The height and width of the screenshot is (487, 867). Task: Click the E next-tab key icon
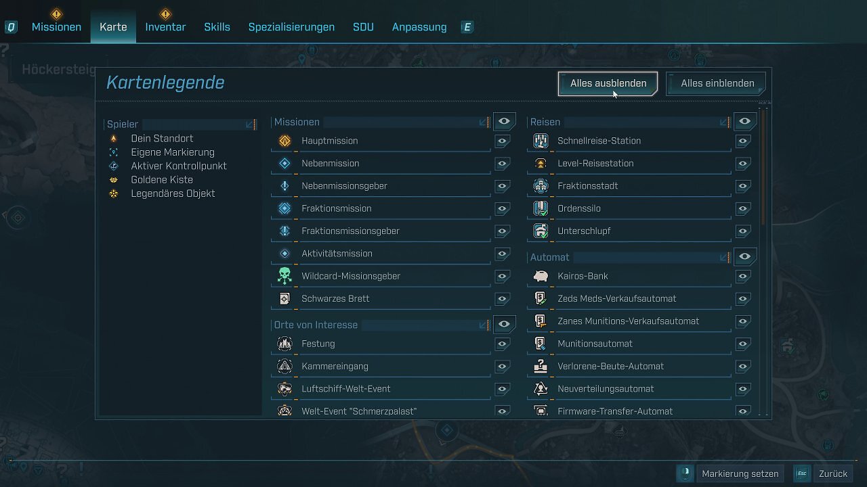pos(467,27)
